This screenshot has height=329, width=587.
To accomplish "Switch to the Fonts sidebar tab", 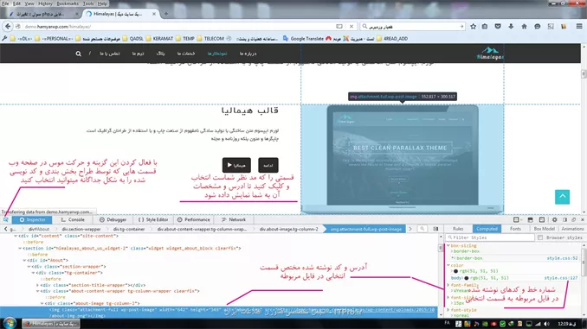I will point(515,229).
